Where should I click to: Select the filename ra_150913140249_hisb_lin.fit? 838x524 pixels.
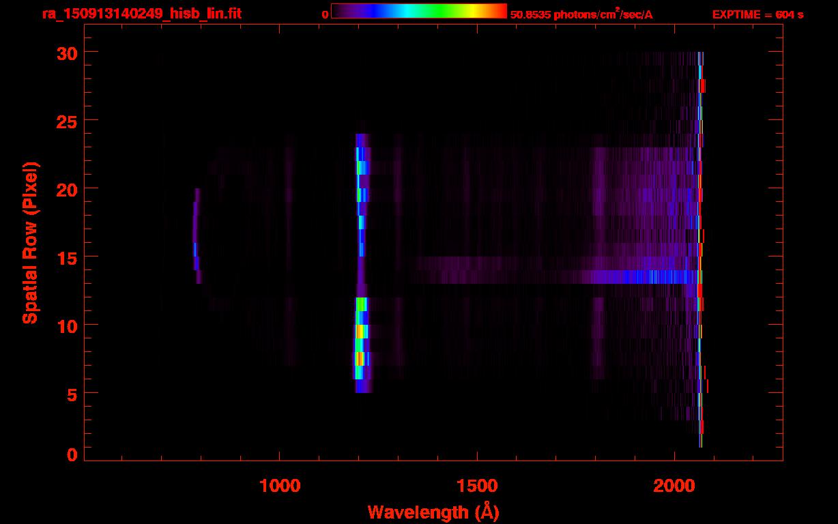141,14
